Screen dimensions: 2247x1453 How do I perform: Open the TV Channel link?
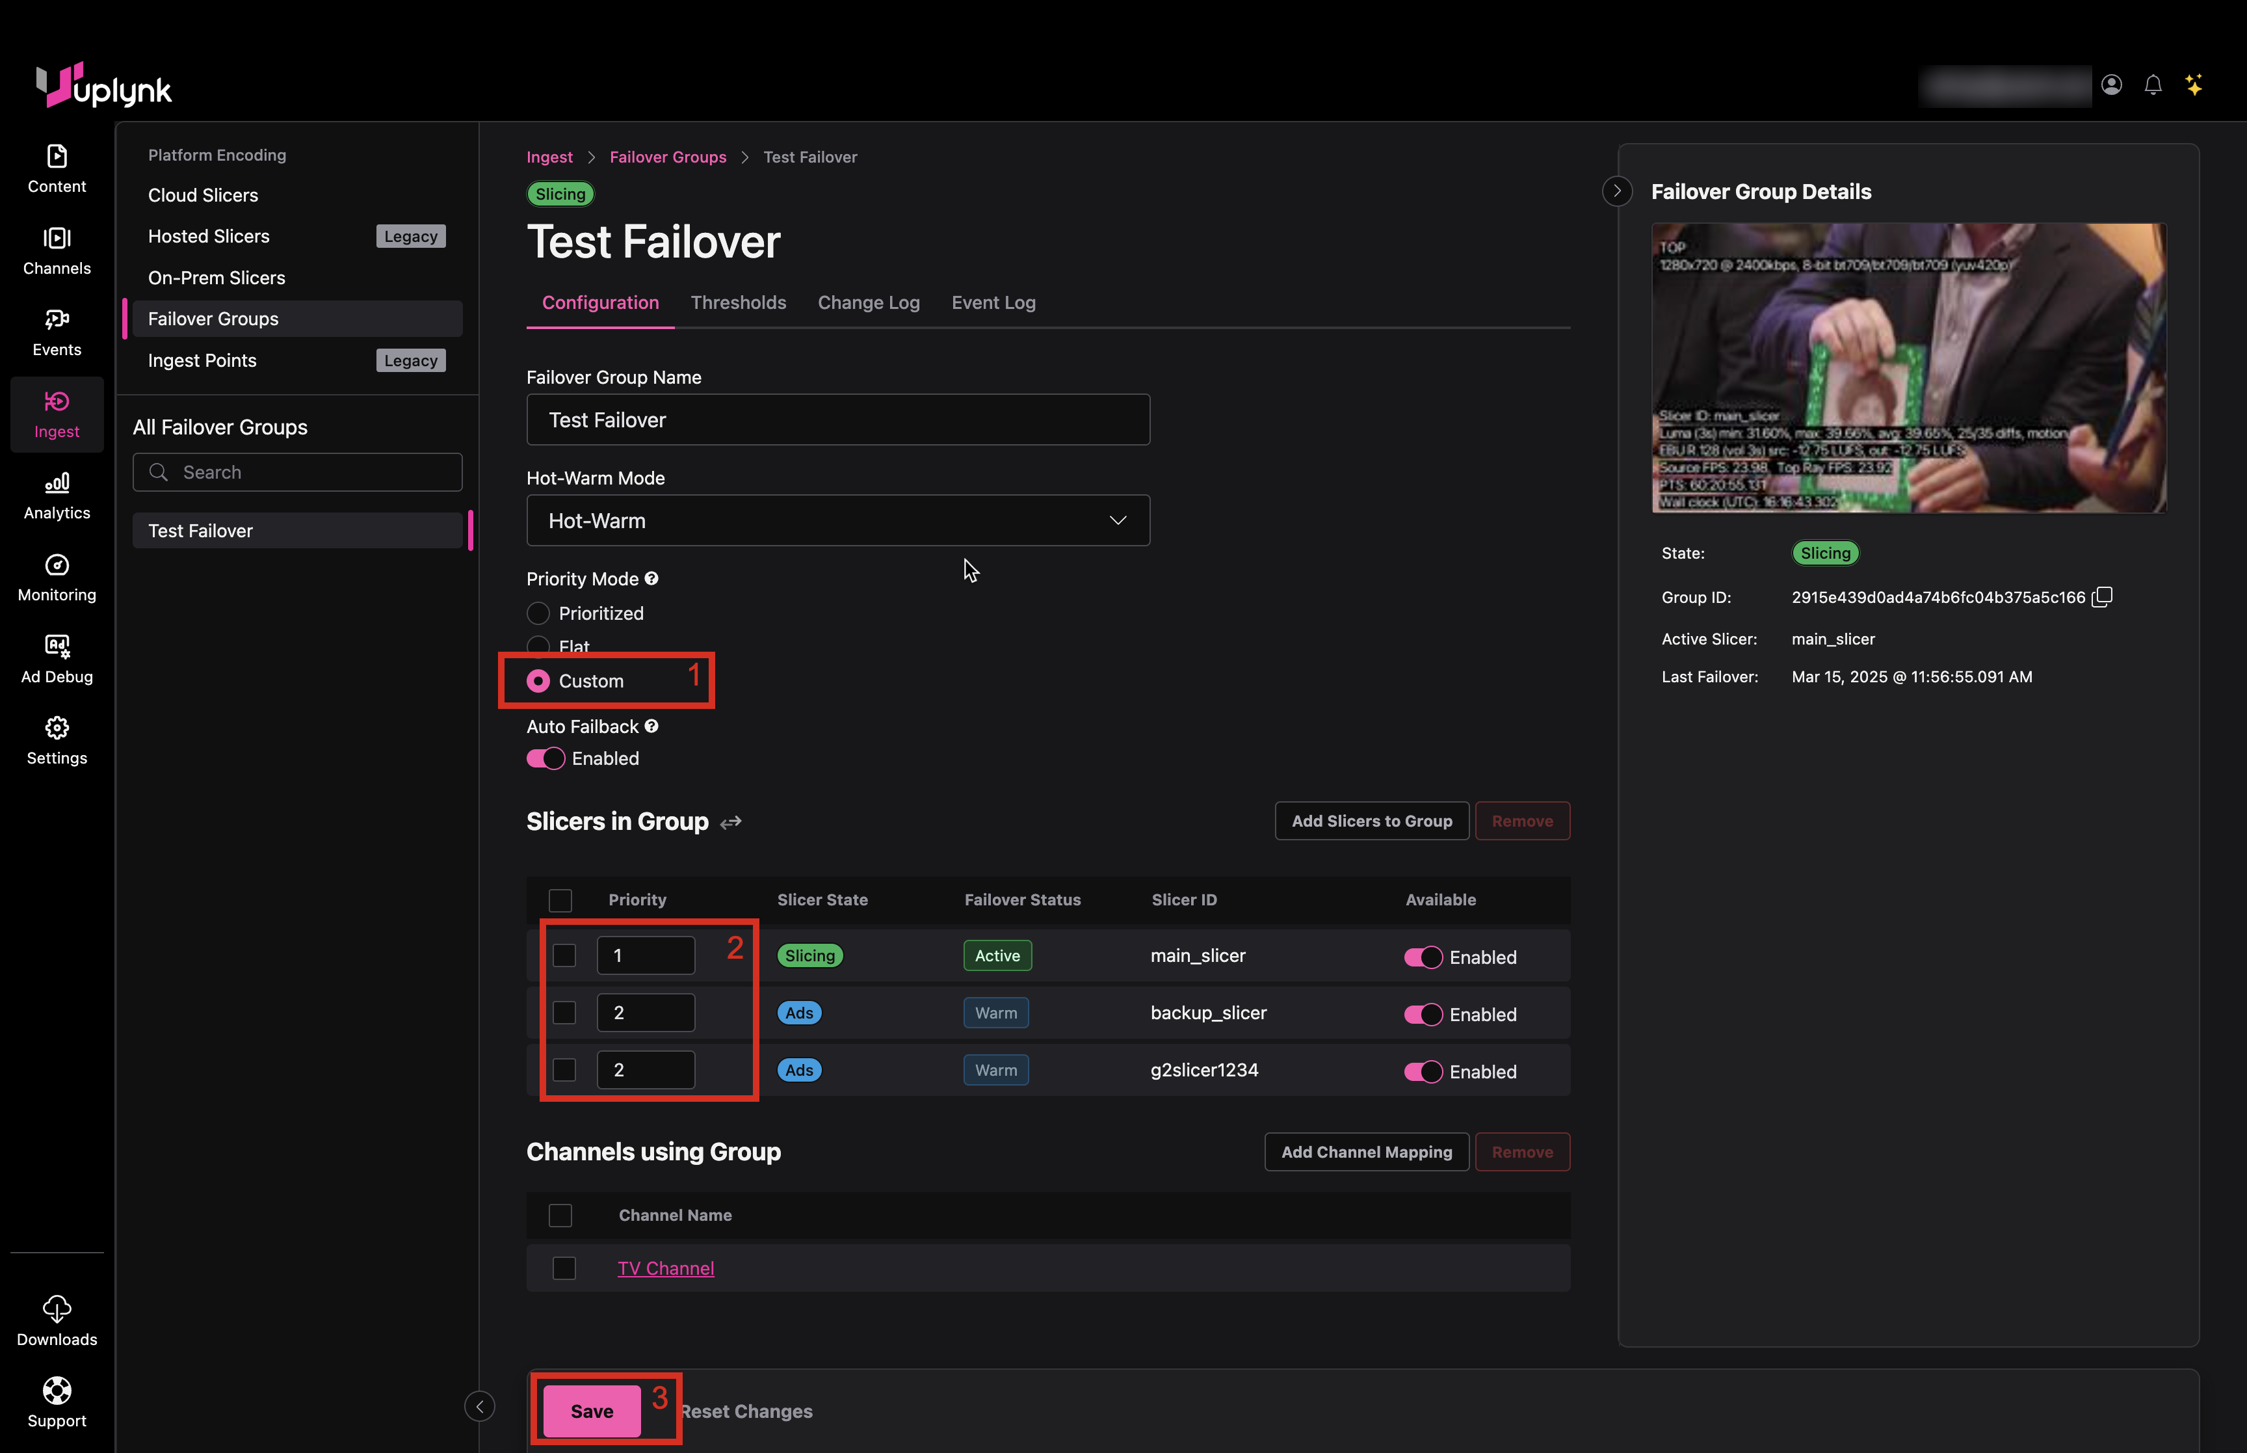tap(666, 1268)
